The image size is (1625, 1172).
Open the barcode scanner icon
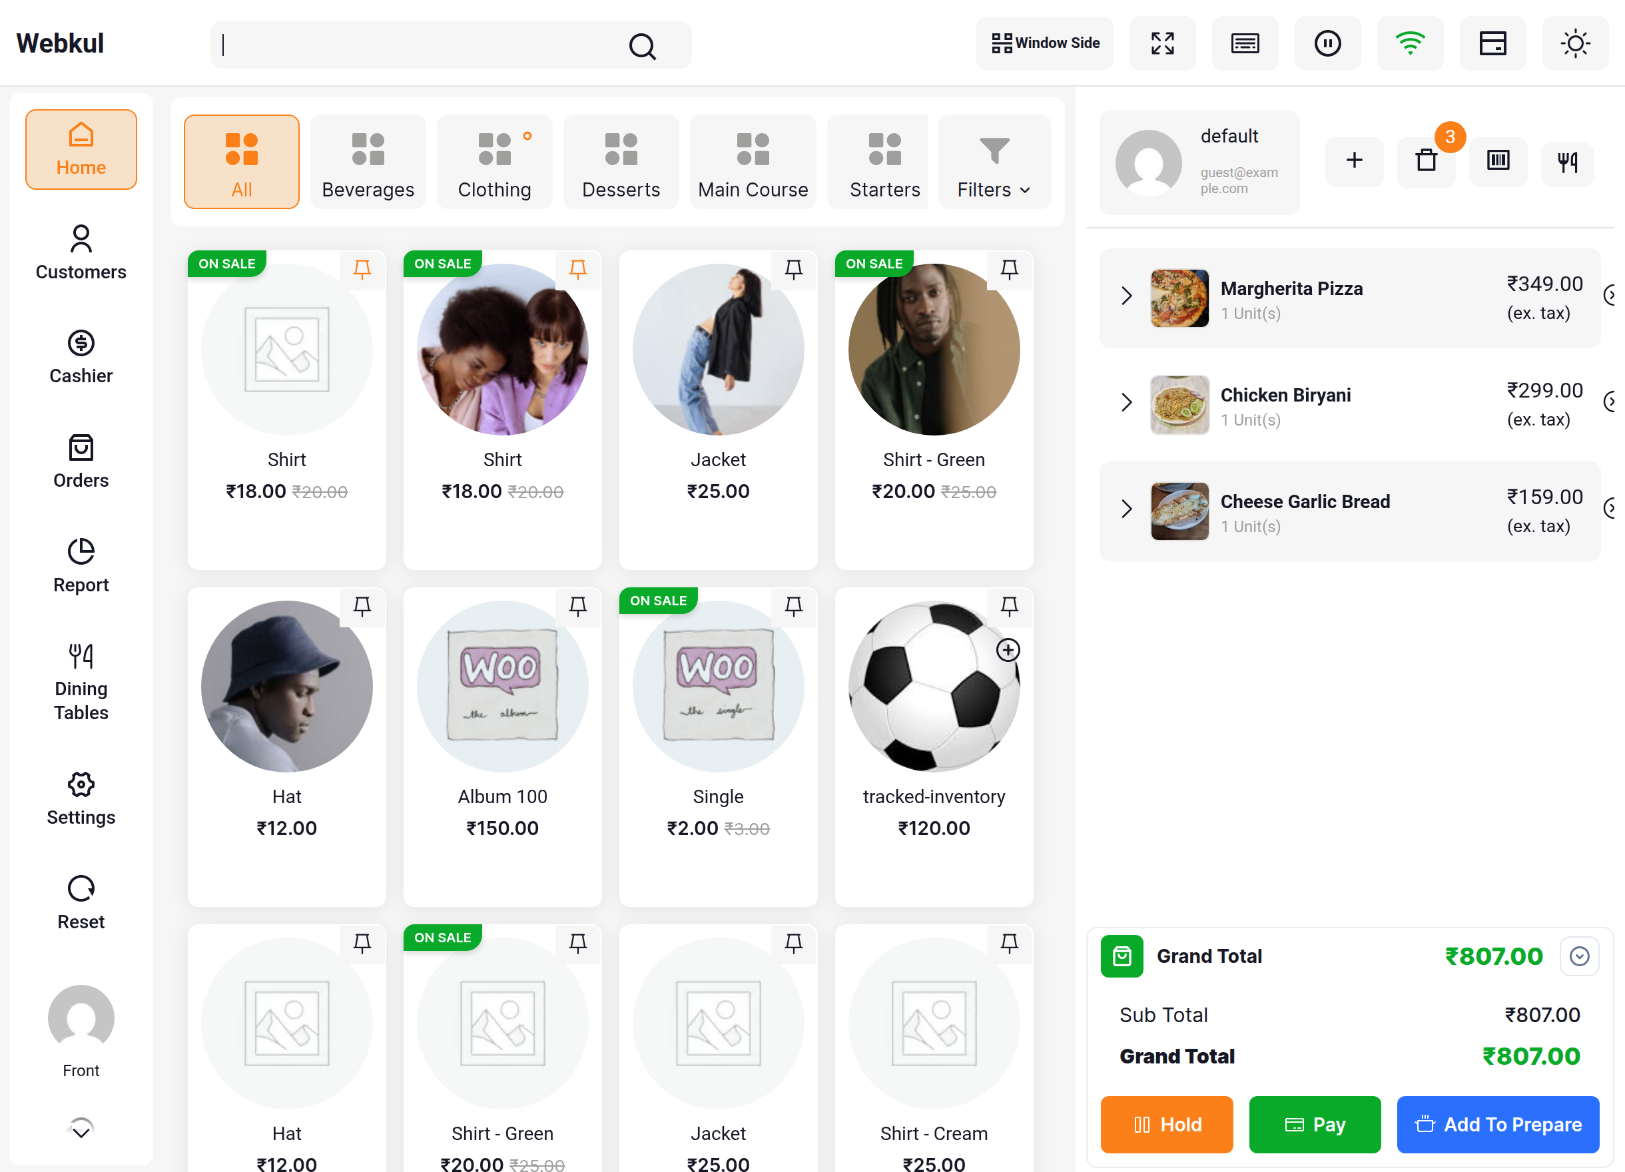click(1498, 160)
